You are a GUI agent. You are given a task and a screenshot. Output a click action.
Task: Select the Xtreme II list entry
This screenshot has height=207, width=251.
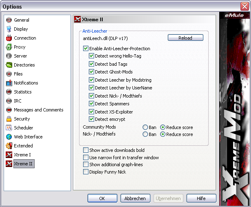click(x=24, y=164)
